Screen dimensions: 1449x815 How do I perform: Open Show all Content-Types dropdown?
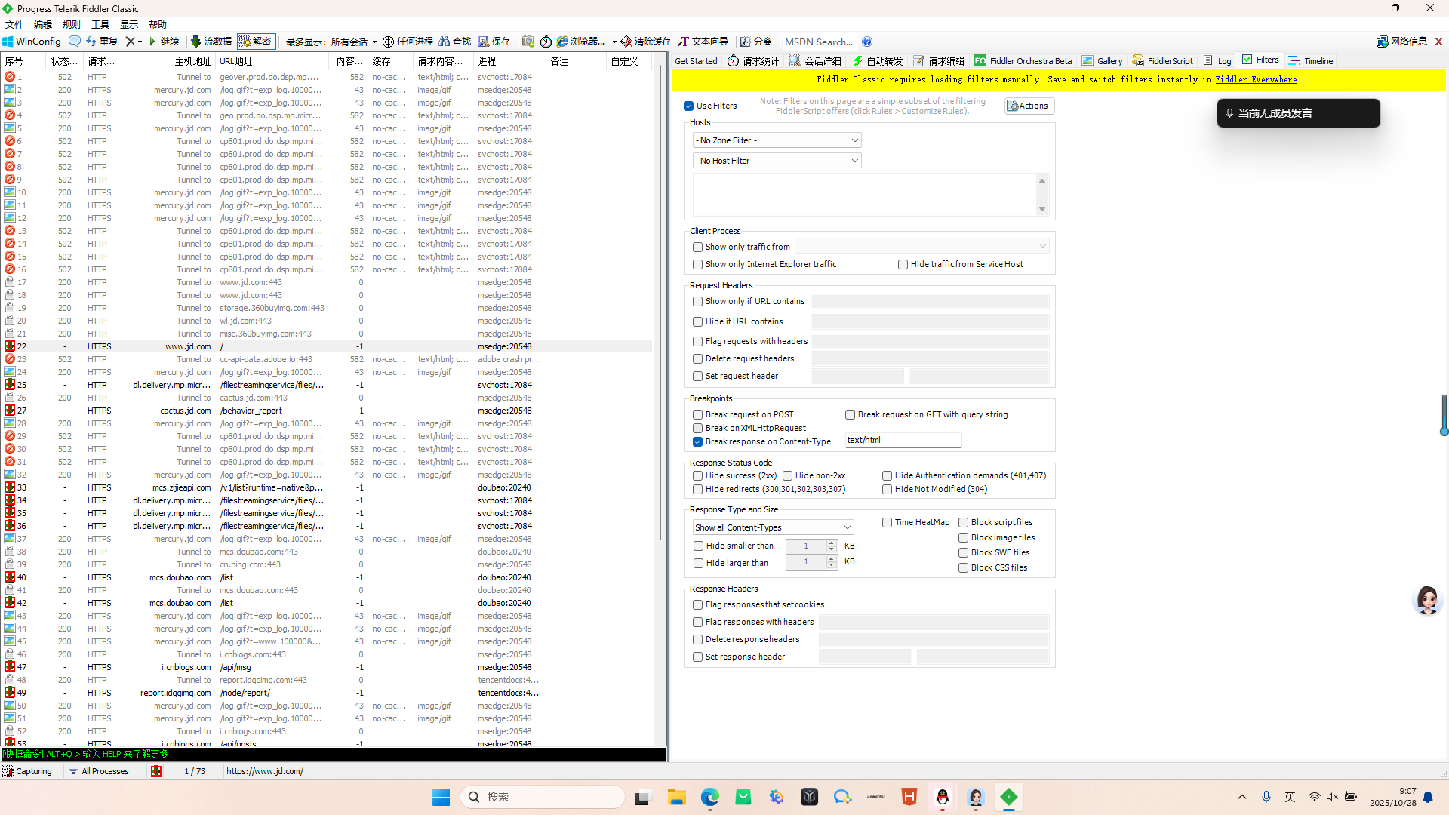(x=773, y=527)
